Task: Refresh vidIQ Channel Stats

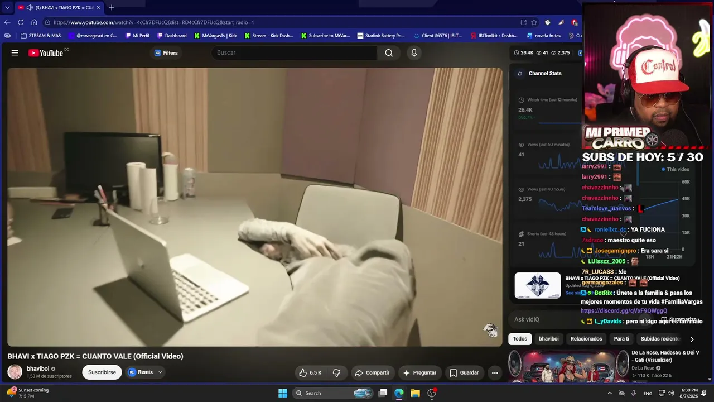Action: click(x=520, y=74)
